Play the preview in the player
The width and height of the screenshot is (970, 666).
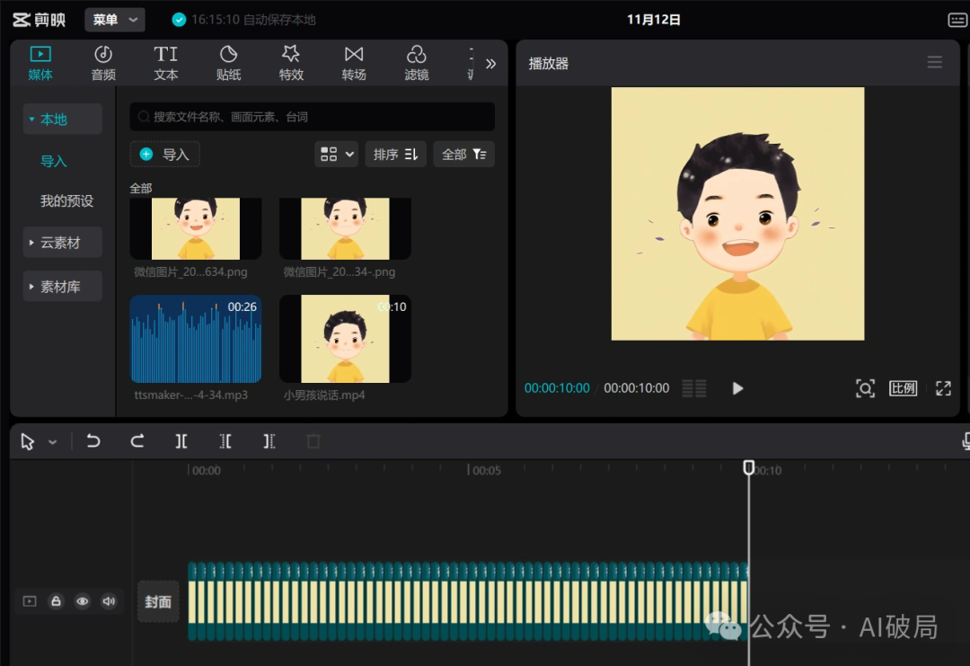[x=737, y=388]
